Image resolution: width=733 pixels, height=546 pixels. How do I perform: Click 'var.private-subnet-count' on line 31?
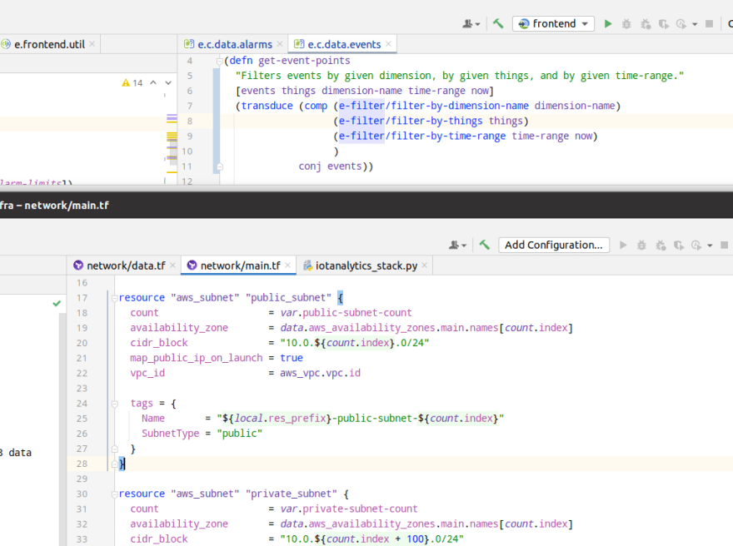coord(349,509)
